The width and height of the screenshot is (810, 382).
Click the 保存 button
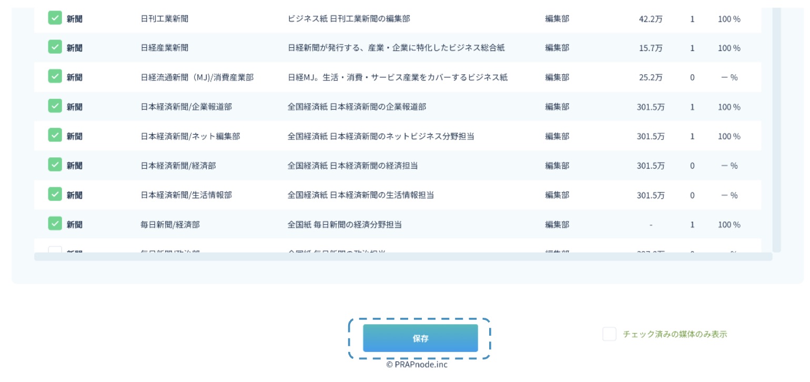[420, 338]
